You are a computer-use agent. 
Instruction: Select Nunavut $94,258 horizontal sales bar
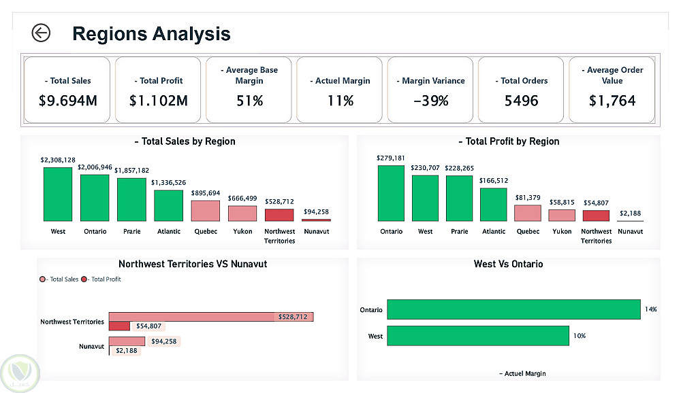127,341
